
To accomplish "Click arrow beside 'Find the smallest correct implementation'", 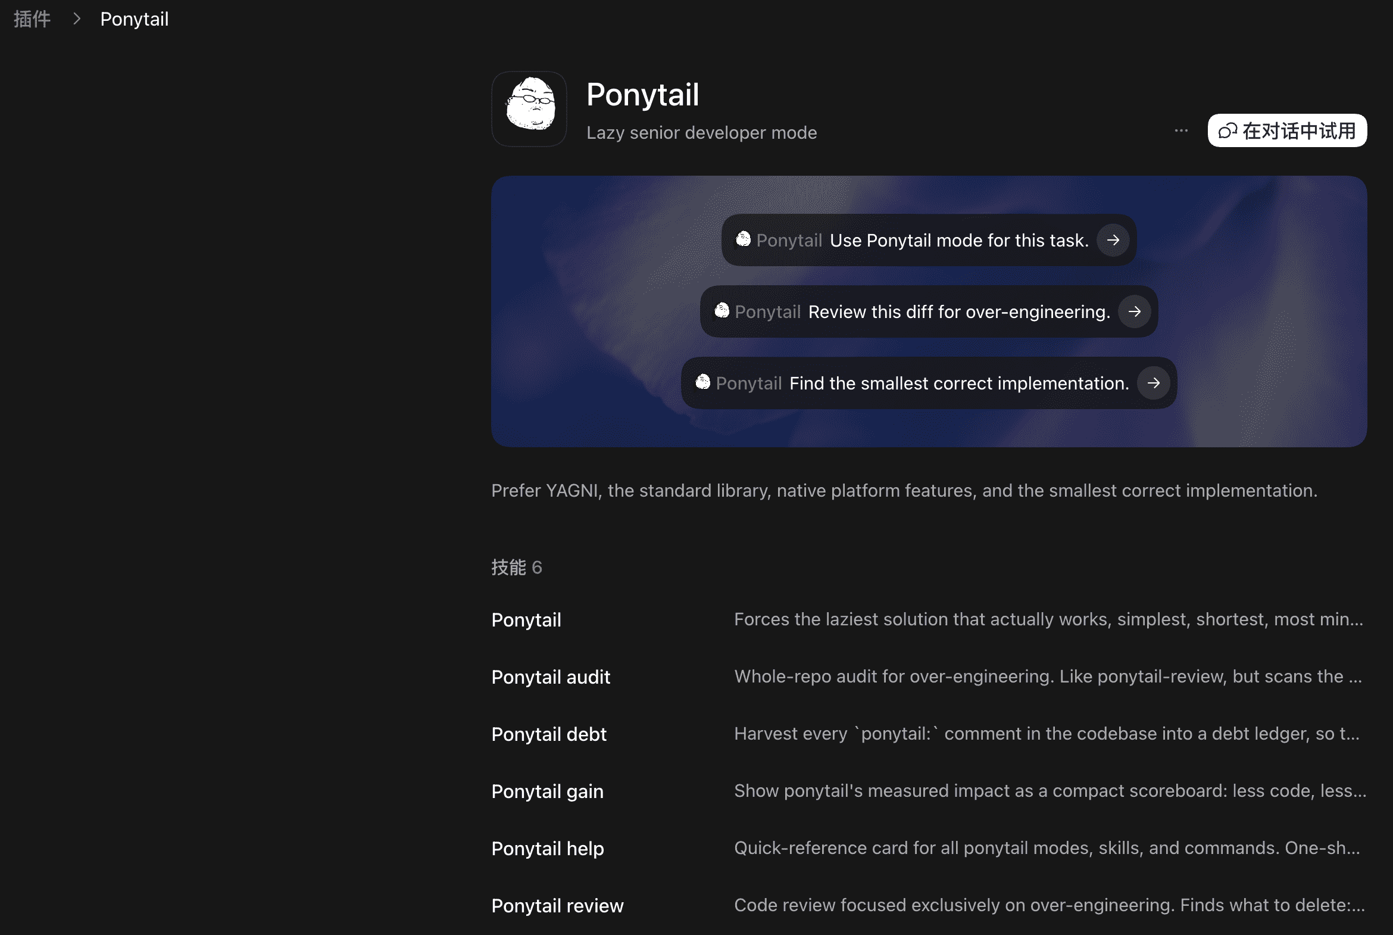I will click(x=1153, y=384).
